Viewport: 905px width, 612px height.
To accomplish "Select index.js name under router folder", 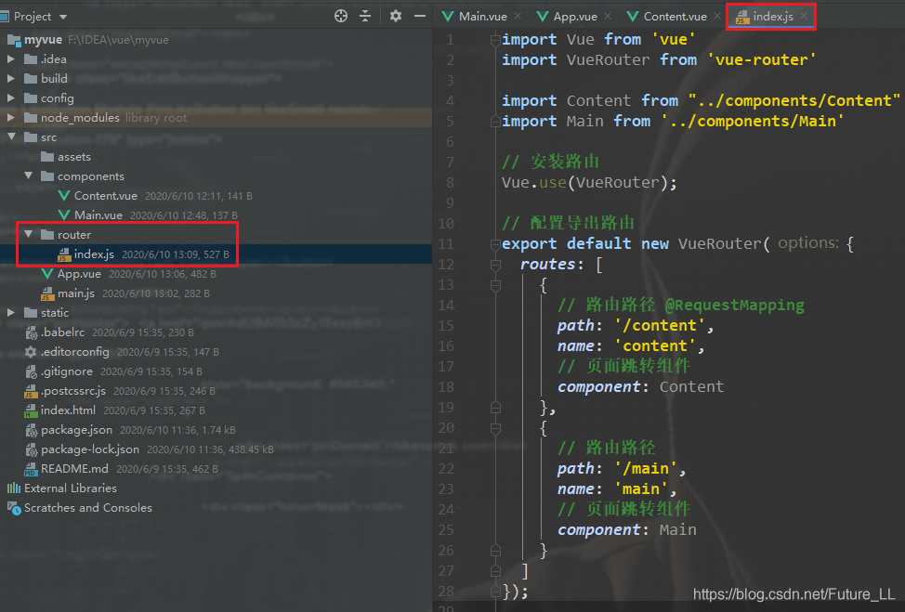I will tap(94, 254).
